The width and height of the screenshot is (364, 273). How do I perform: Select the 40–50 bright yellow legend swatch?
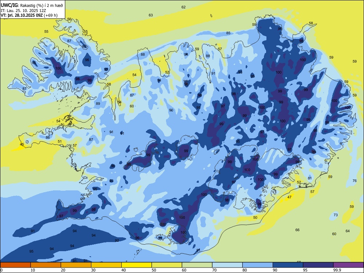136,265
